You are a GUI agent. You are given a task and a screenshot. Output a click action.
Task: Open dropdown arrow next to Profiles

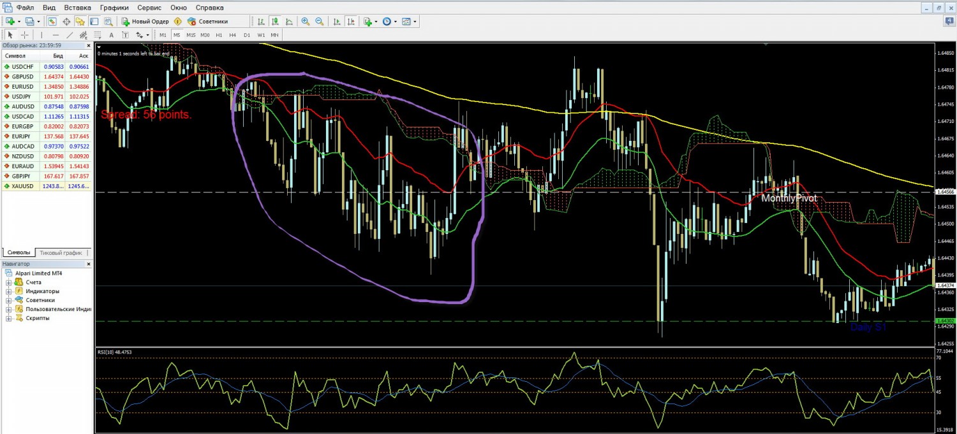tap(39, 22)
